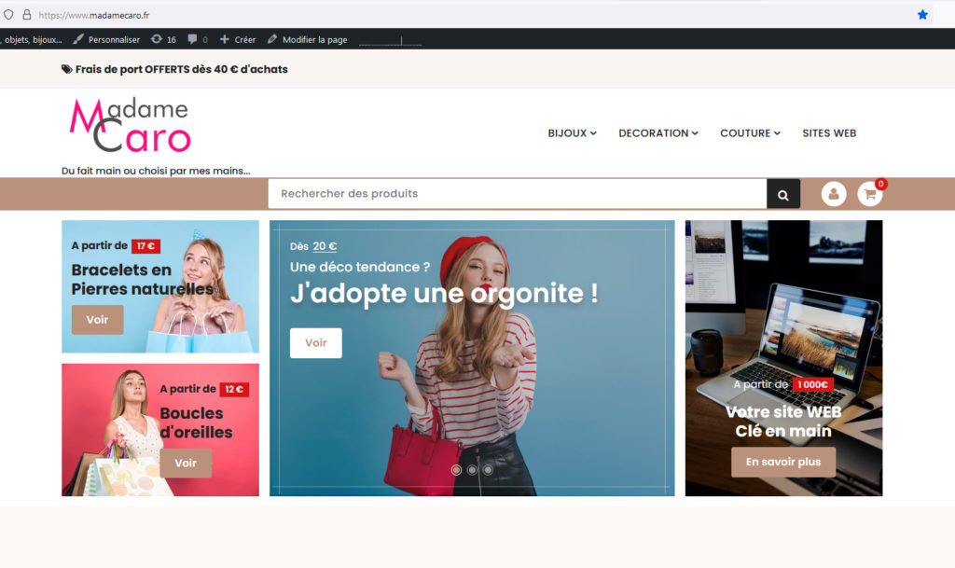Click Votre site WEB Clé en main text
This screenshot has width=955, height=568.
(x=783, y=422)
